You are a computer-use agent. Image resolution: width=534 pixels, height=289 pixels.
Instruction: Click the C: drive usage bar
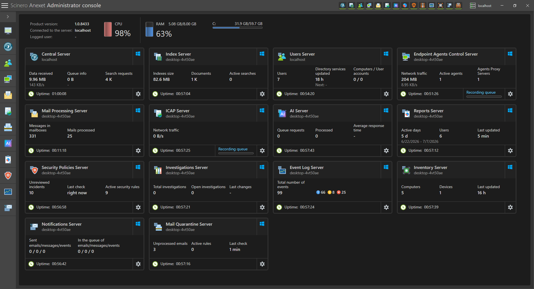238,28
